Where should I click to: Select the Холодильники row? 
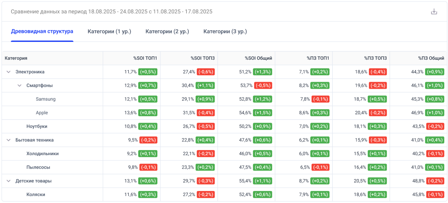pyautogui.click(x=42, y=154)
